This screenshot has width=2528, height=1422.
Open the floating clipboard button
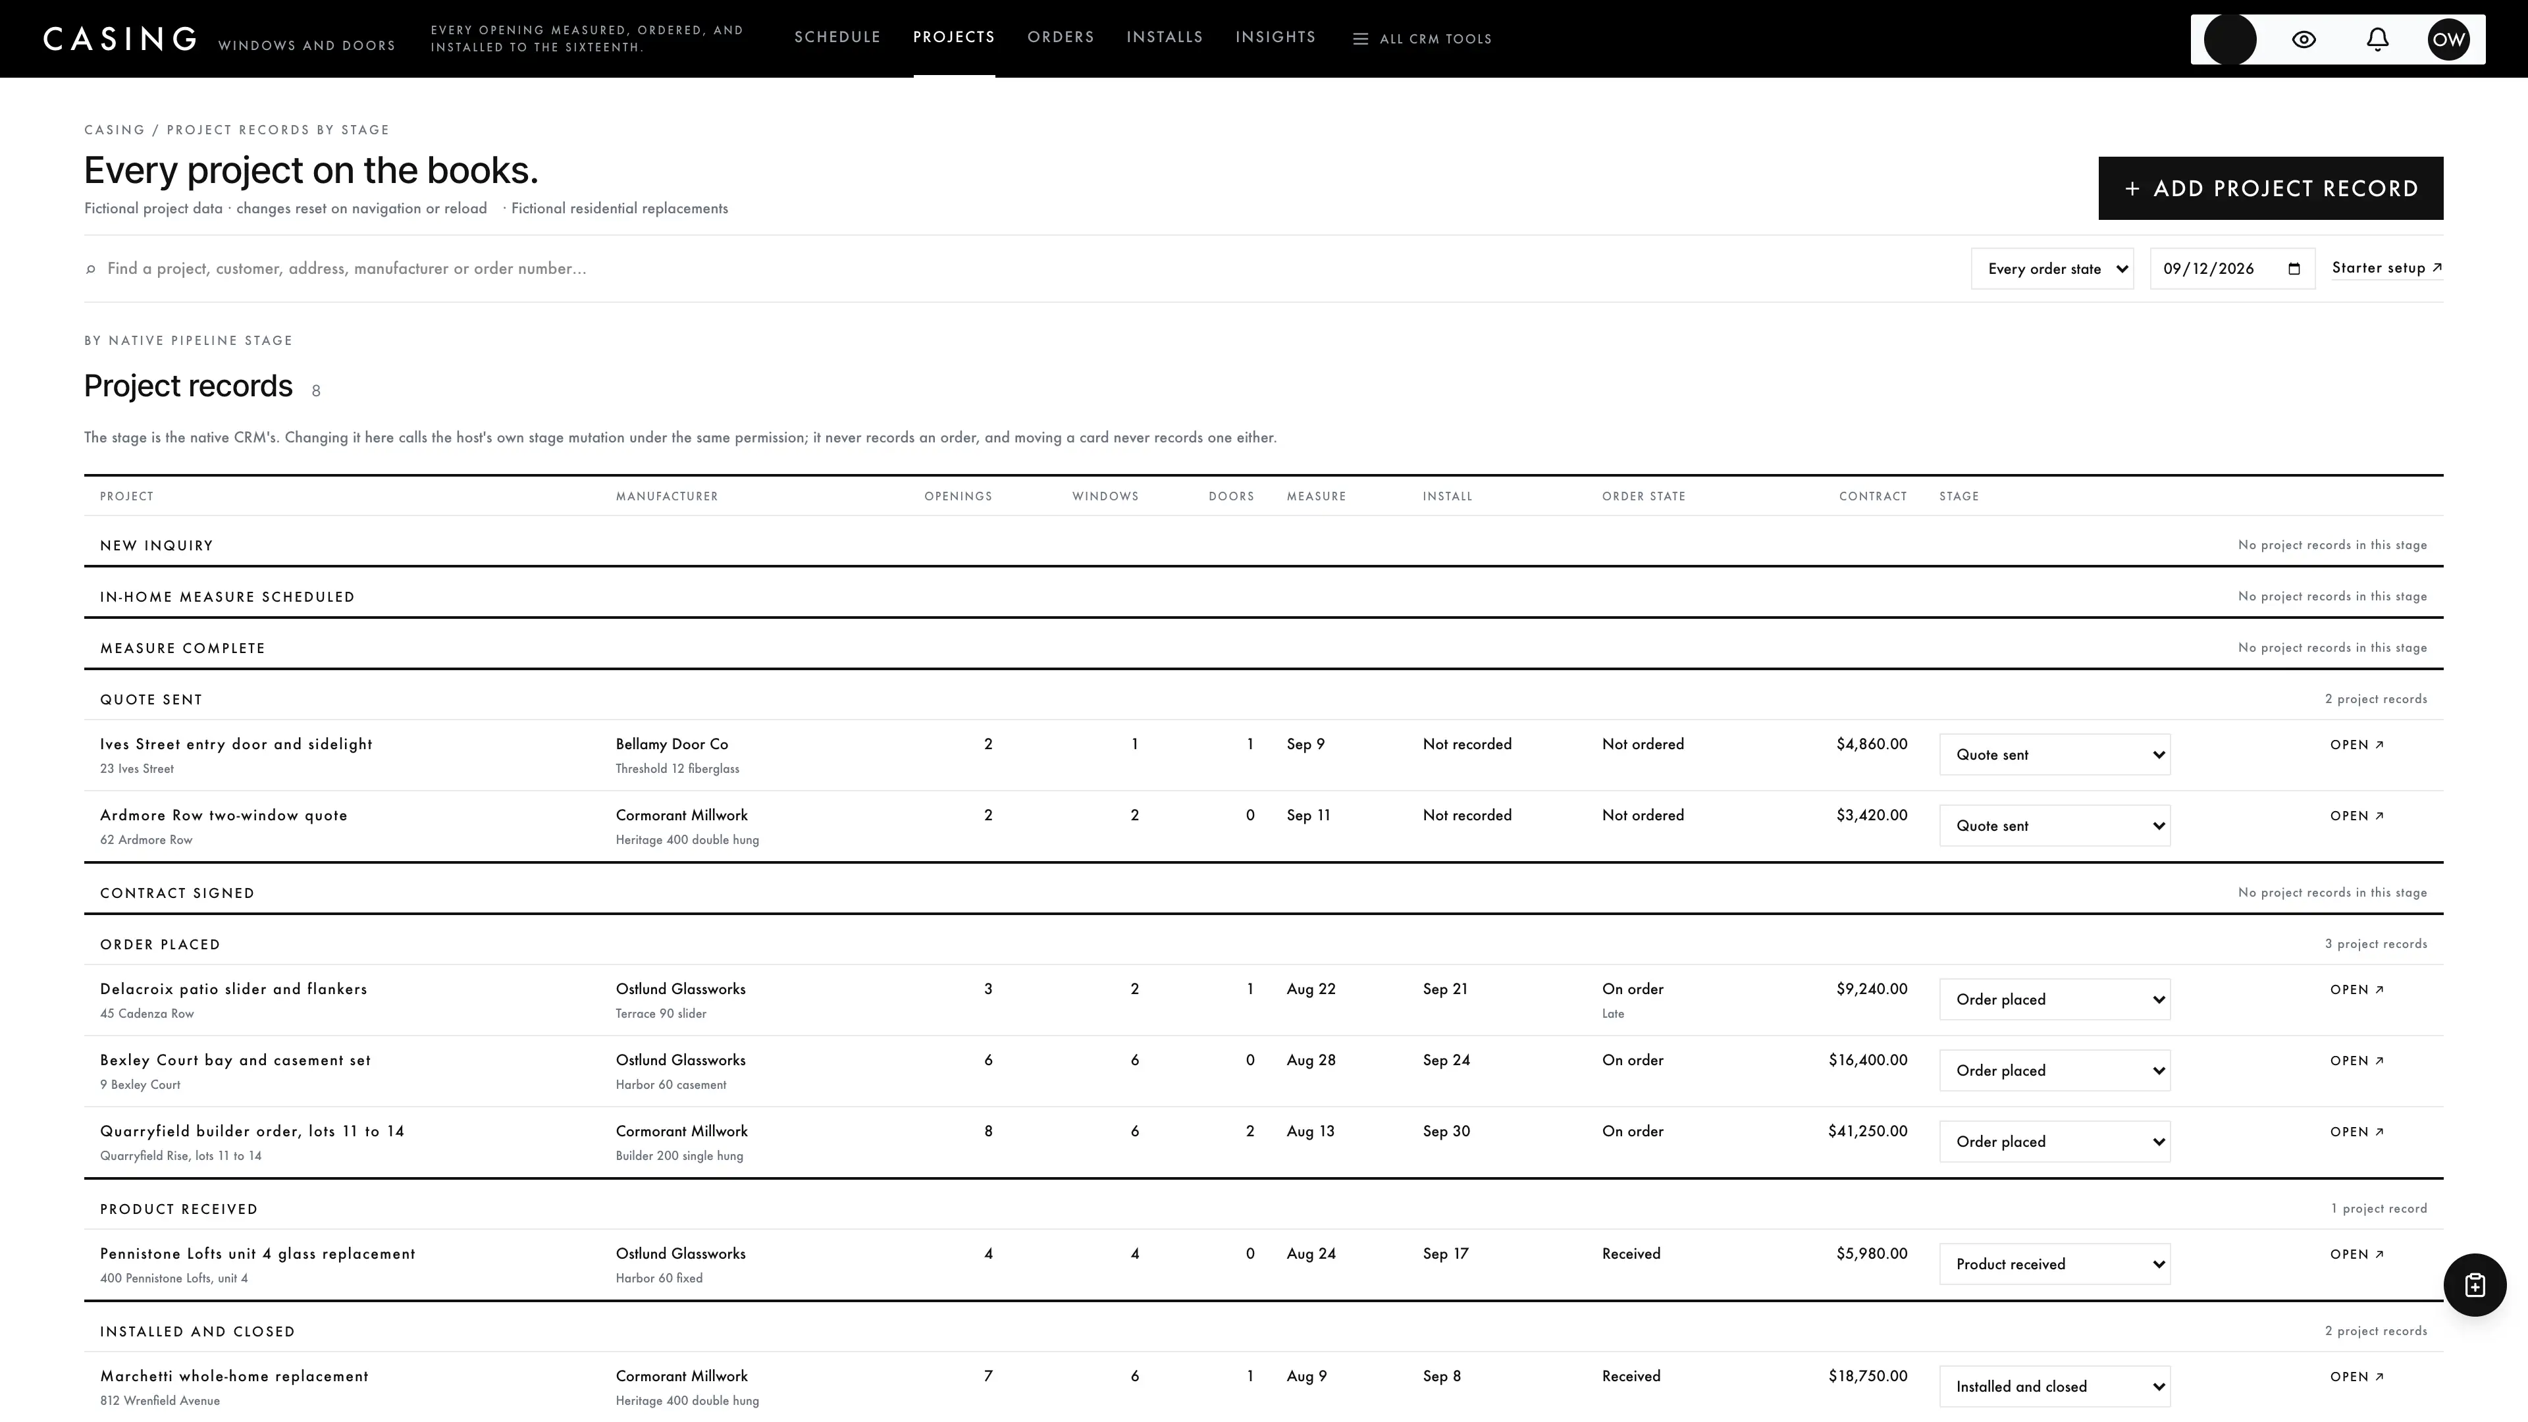2474,1284
